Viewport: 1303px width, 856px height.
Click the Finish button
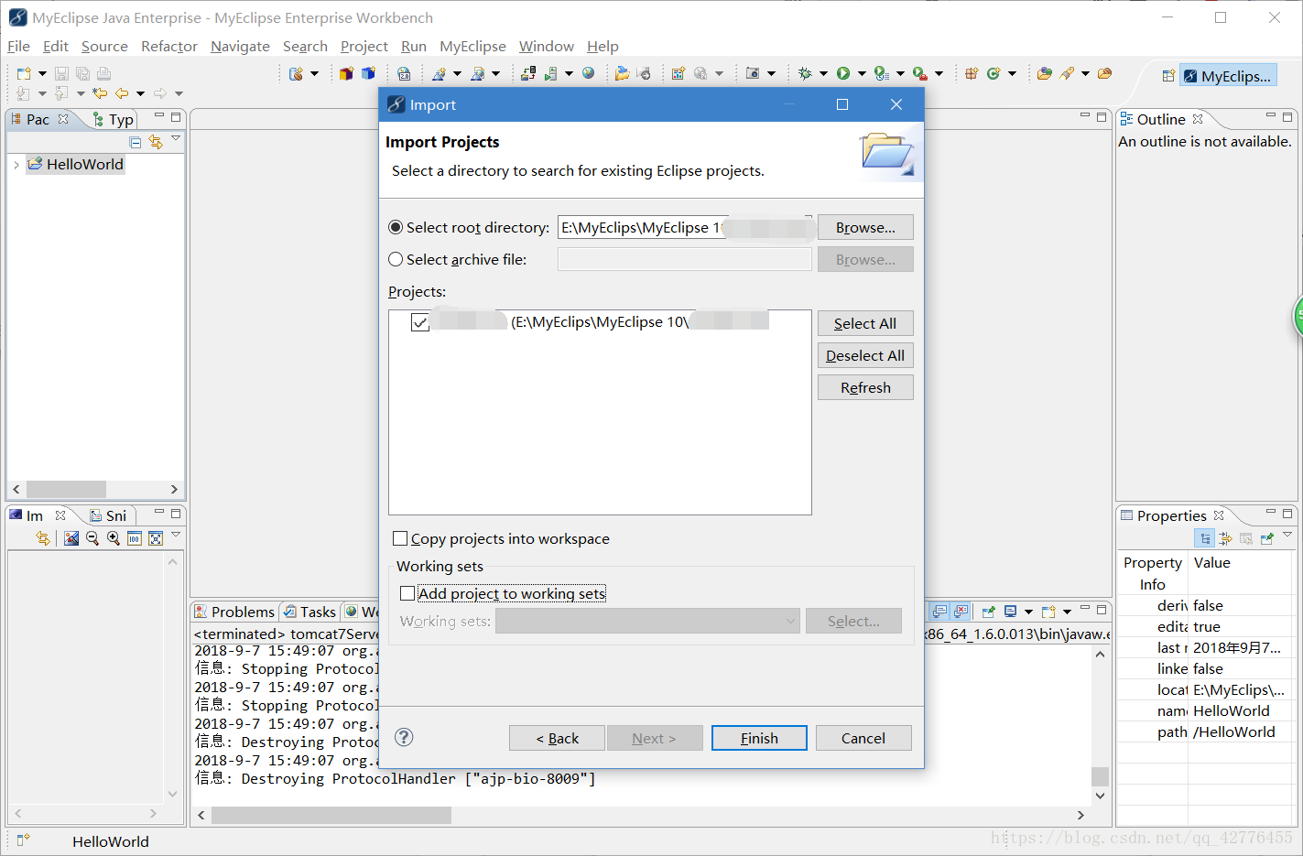759,738
